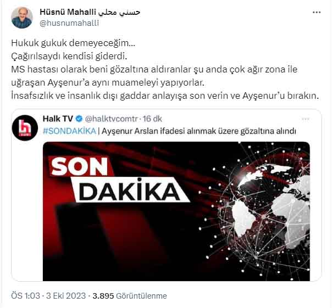The height and width of the screenshot is (308, 333).
Task: Open the tweet's three-dot more menu
Action: point(317,12)
